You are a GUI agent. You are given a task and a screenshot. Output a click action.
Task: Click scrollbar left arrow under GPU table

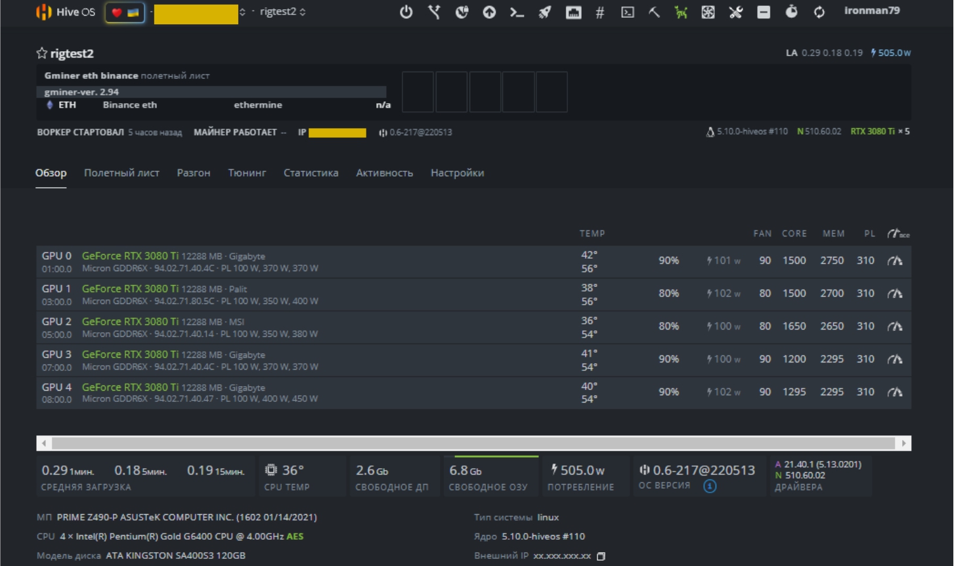coord(44,443)
